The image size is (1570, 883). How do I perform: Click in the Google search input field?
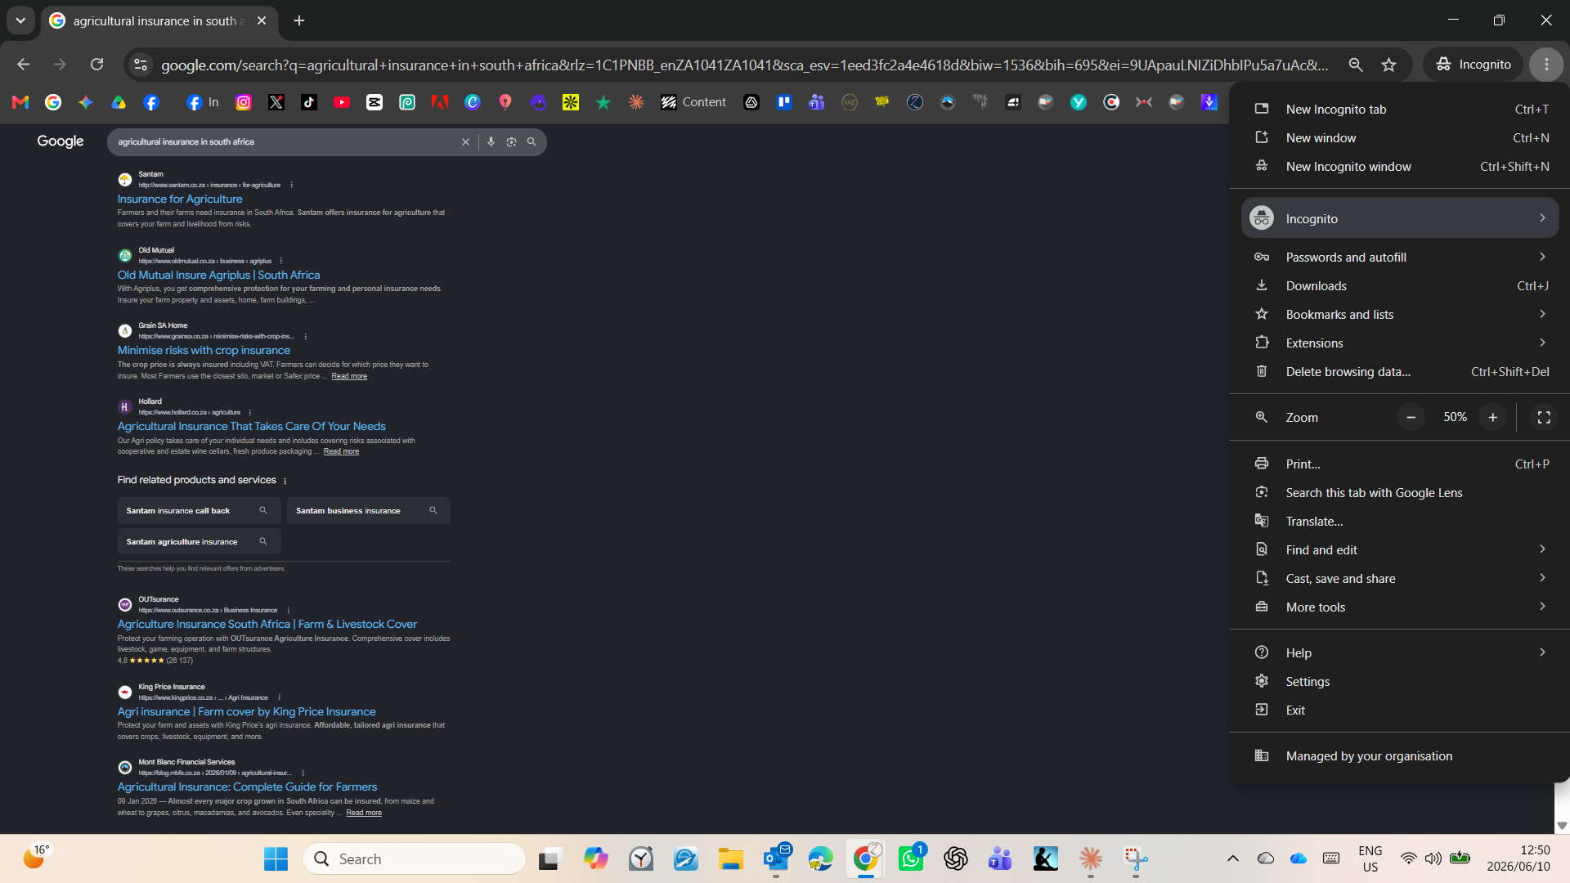[x=286, y=142]
